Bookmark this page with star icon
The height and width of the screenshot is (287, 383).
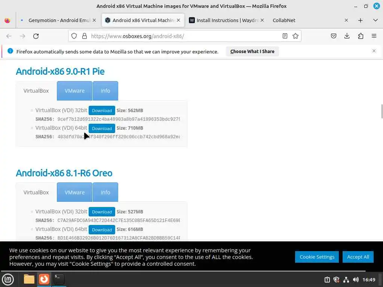tap(295, 36)
